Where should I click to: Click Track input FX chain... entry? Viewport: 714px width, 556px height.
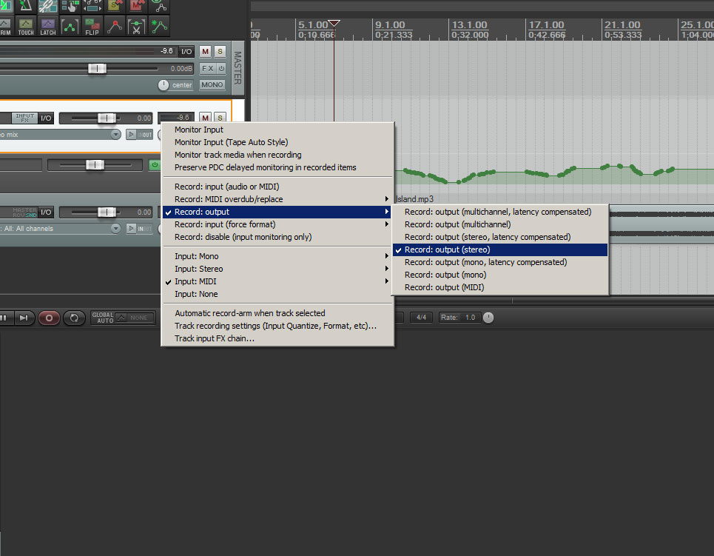(x=277, y=338)
